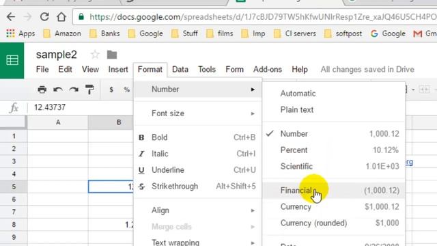Choose Automatic number format
Viewport: 437px width, 246px height.
tap(334, 94)
